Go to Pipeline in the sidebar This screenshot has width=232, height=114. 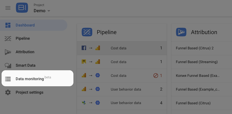coord(23,38)
